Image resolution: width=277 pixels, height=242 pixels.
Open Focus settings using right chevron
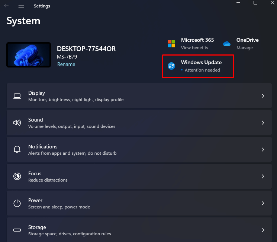tap(262, 176)
